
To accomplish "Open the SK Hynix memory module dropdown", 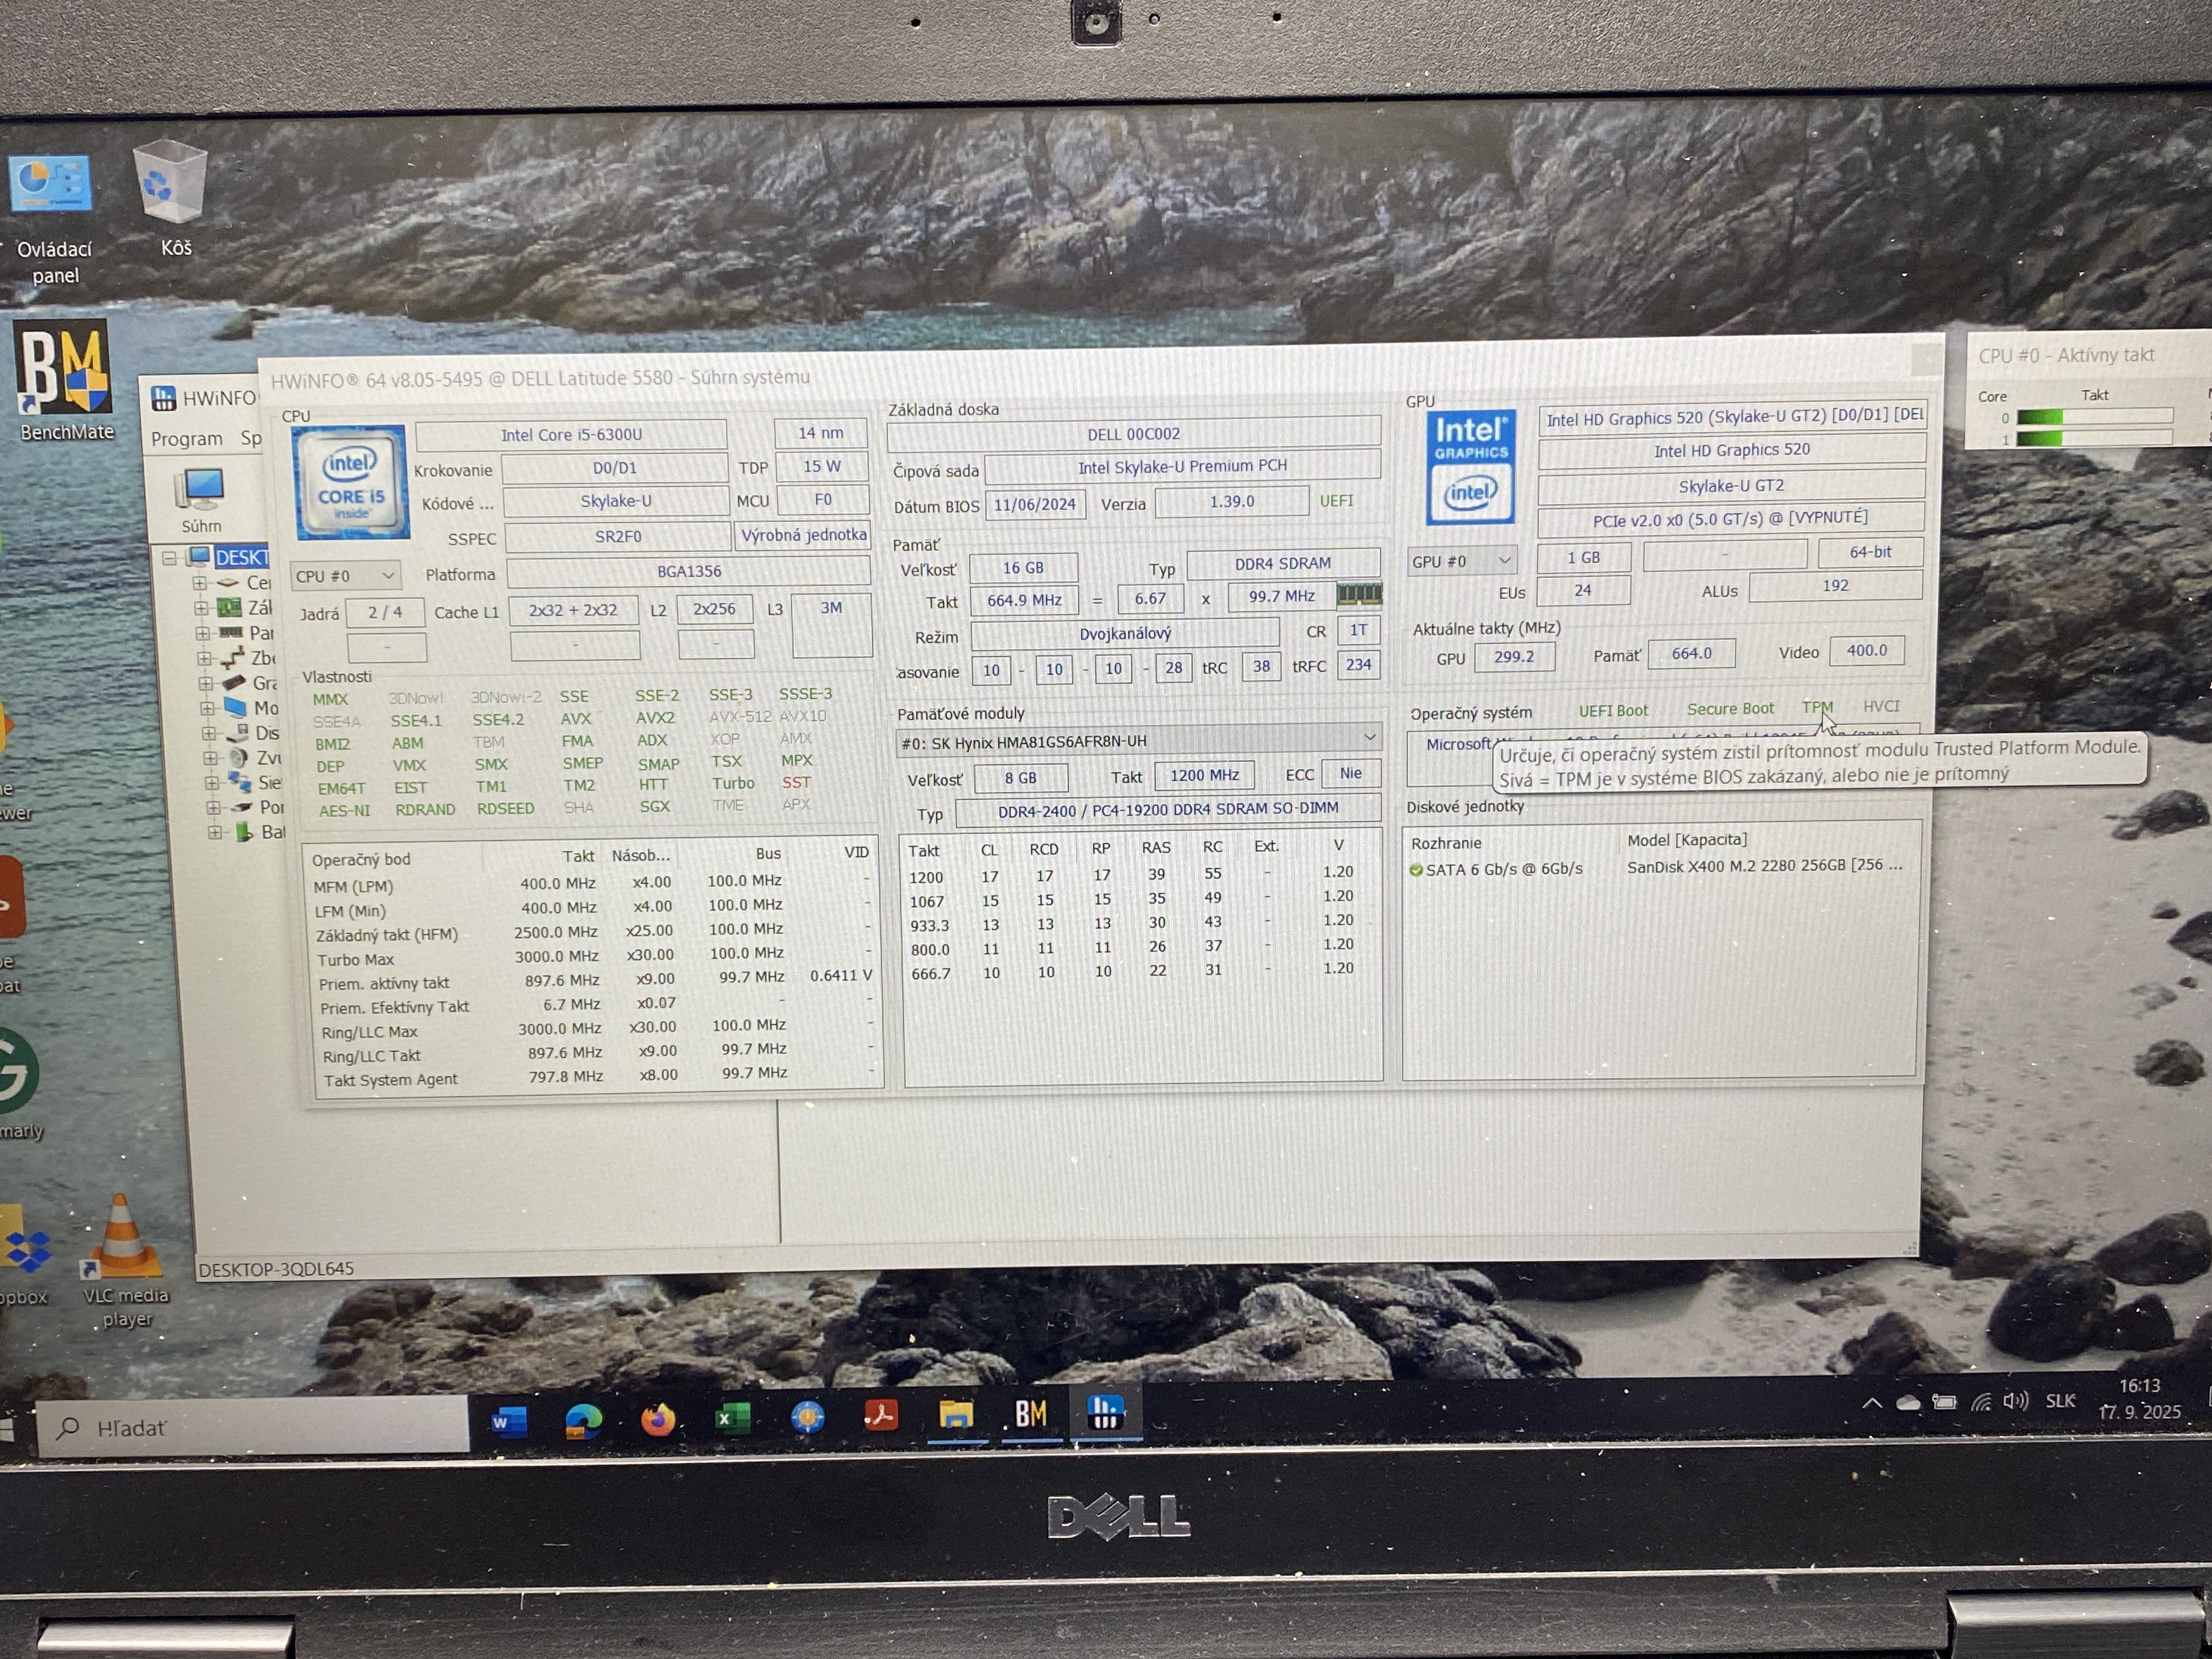I will pyautogui.click(x=1138, y=740).
